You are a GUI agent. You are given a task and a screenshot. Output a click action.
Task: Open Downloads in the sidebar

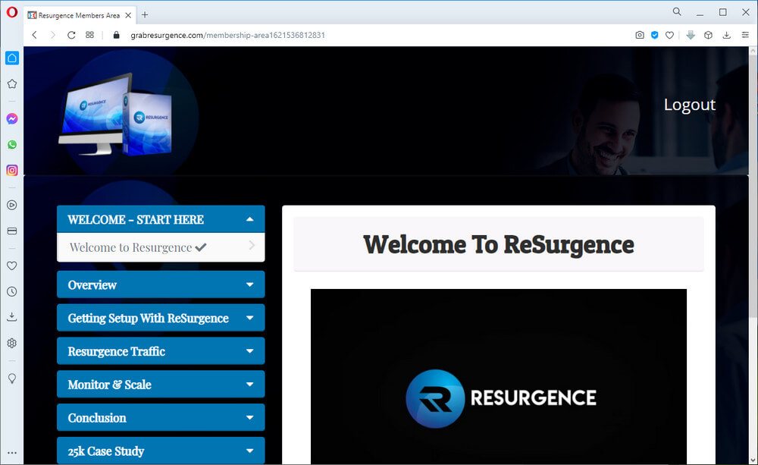pos(12,317)
